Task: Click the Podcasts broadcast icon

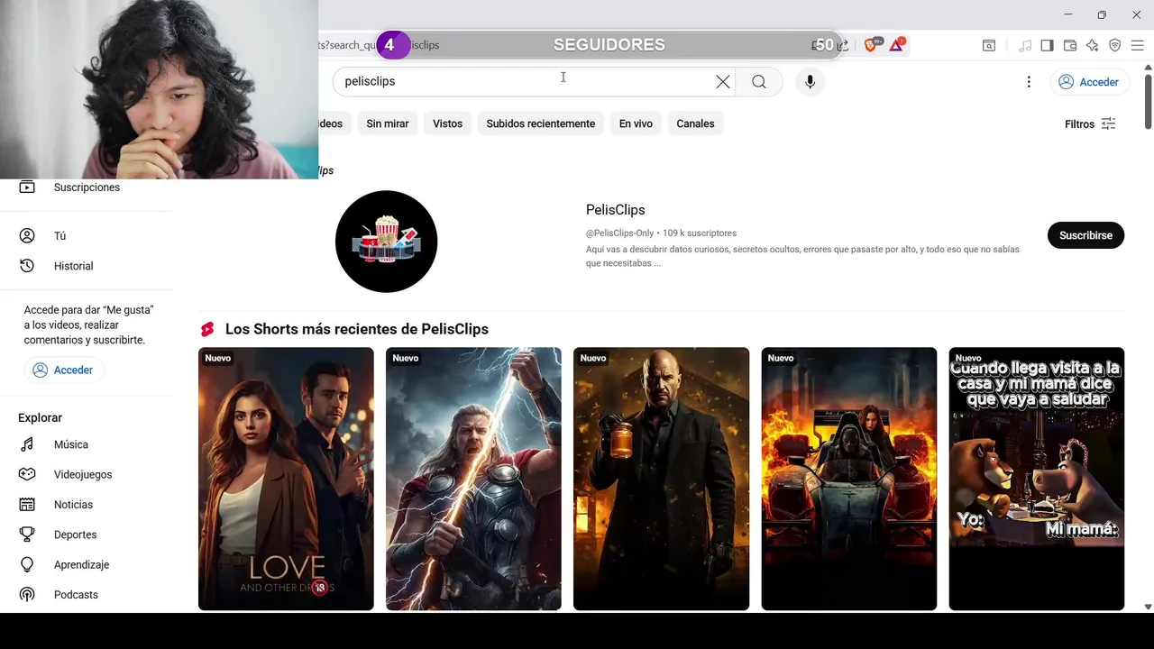Action: [x=27, y=595]
